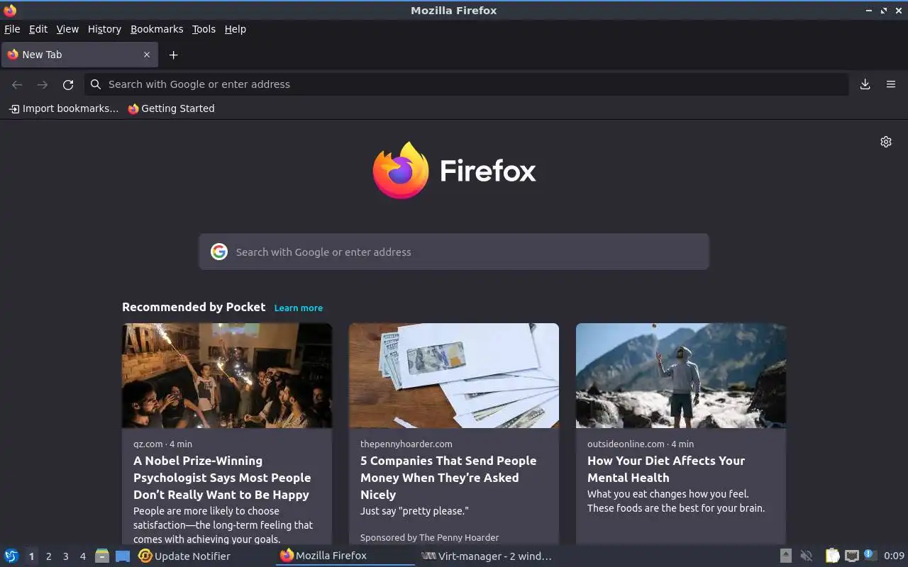Click the Google logo in page search box
The height and width of the screenshot is (567, 908).
pos(219,252)
